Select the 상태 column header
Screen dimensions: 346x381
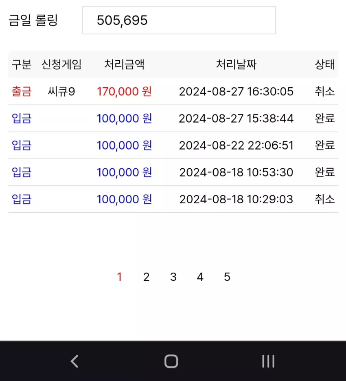click(x=325, y=64)
